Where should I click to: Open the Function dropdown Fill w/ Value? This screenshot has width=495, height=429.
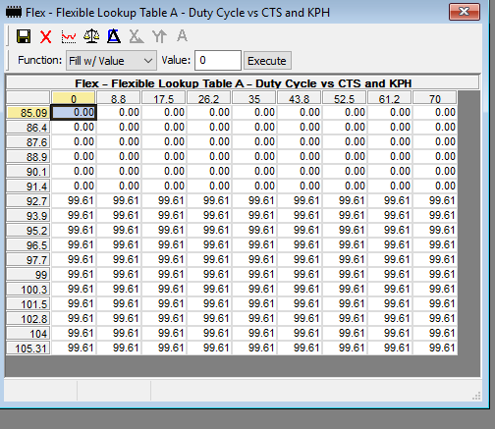[111, 61]
